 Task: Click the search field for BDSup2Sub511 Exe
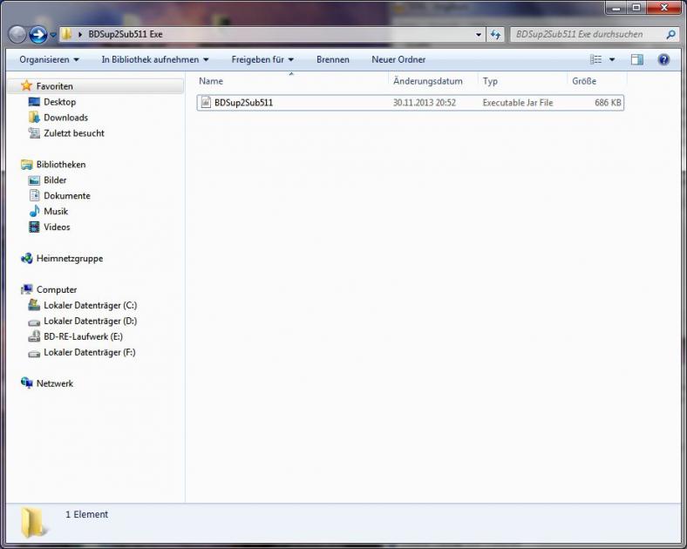pos(586,34)
